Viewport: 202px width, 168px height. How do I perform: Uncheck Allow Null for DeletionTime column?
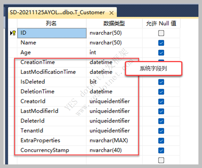(161, 92)
